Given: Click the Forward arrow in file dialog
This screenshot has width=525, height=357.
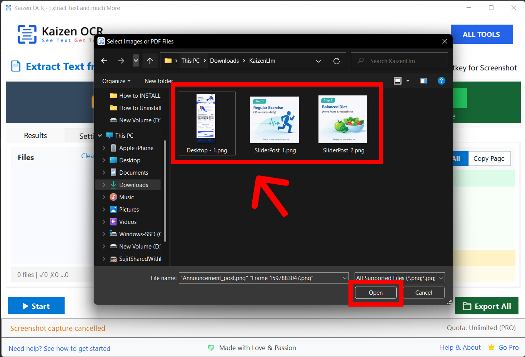Looking at the screenshot, I should pyautogui.click(x=121, y=61).
